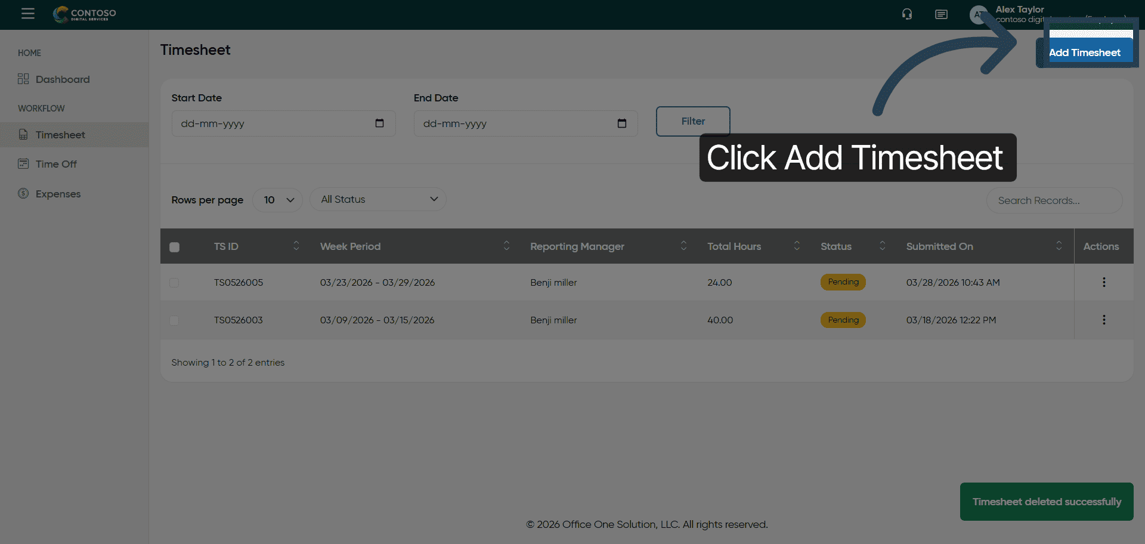Viewport: 1145px width, 544px height.
Task: Check the box for row TS0526005
Action: [x=174, y=283]
